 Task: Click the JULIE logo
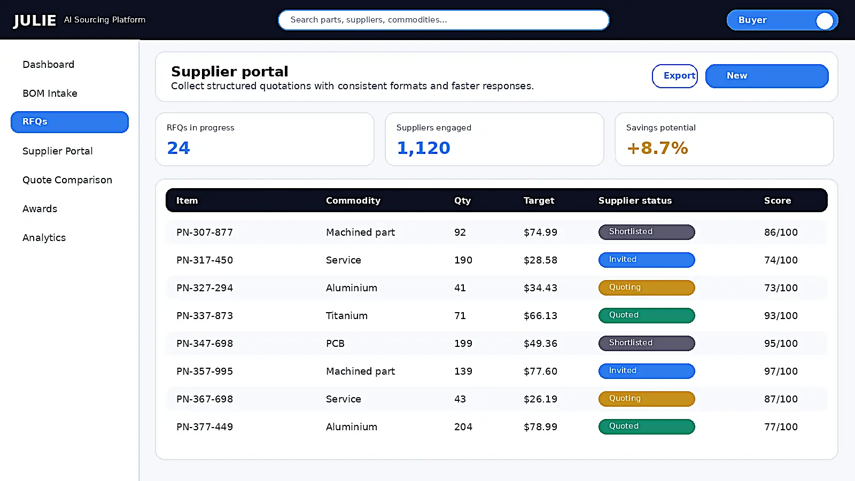34,20
